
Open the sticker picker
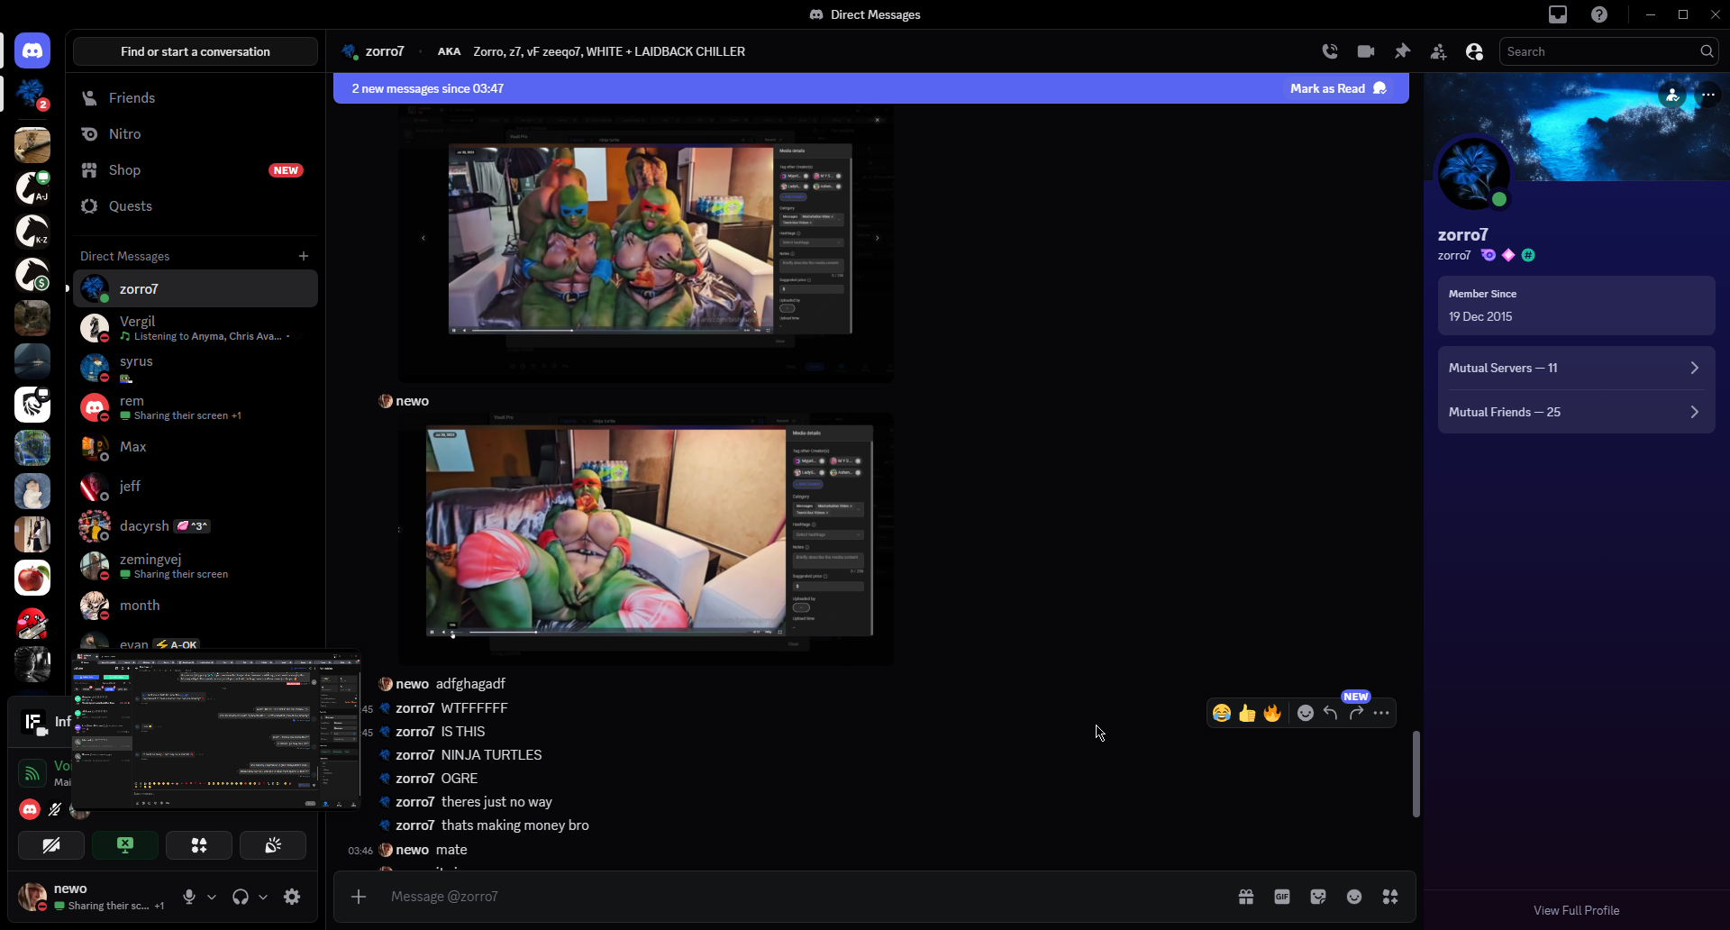tap(1318, 897)
